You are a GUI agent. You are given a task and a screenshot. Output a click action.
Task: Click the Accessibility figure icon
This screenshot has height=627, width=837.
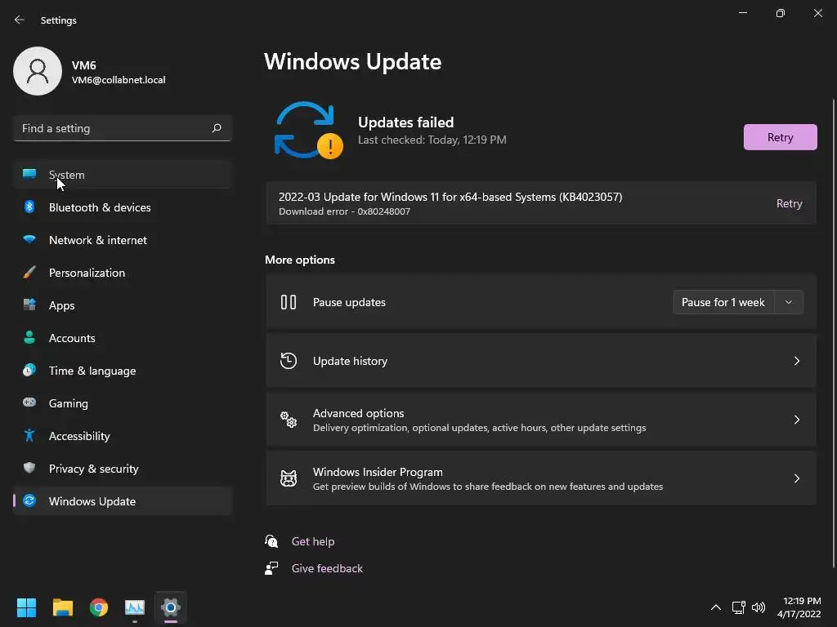click(29, 436)
